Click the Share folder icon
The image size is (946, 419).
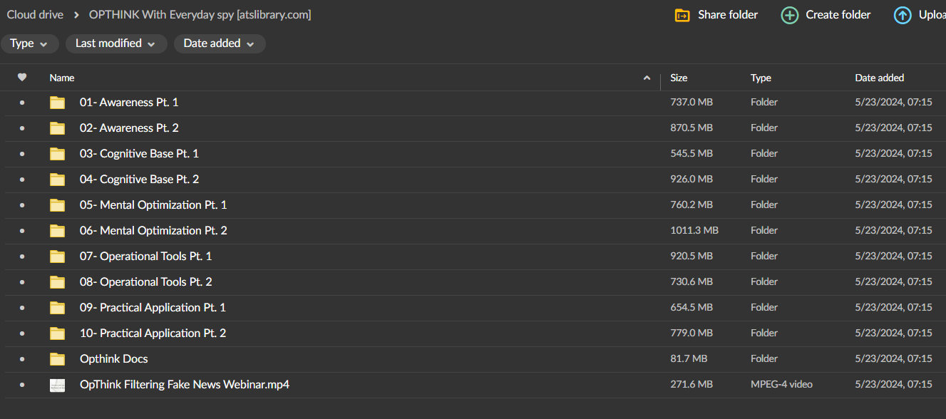tap(682, 15)
